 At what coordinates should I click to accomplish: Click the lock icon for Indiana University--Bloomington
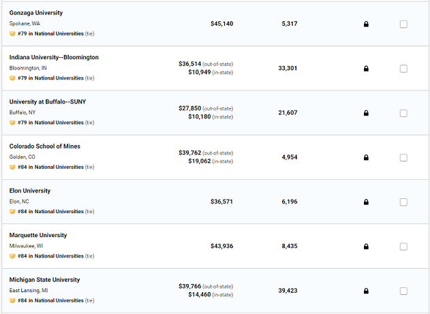pos(366,69)
